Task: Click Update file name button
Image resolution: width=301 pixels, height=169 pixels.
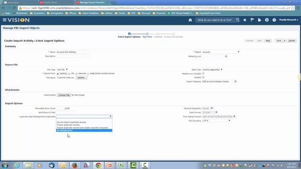Action: [81, 77]
